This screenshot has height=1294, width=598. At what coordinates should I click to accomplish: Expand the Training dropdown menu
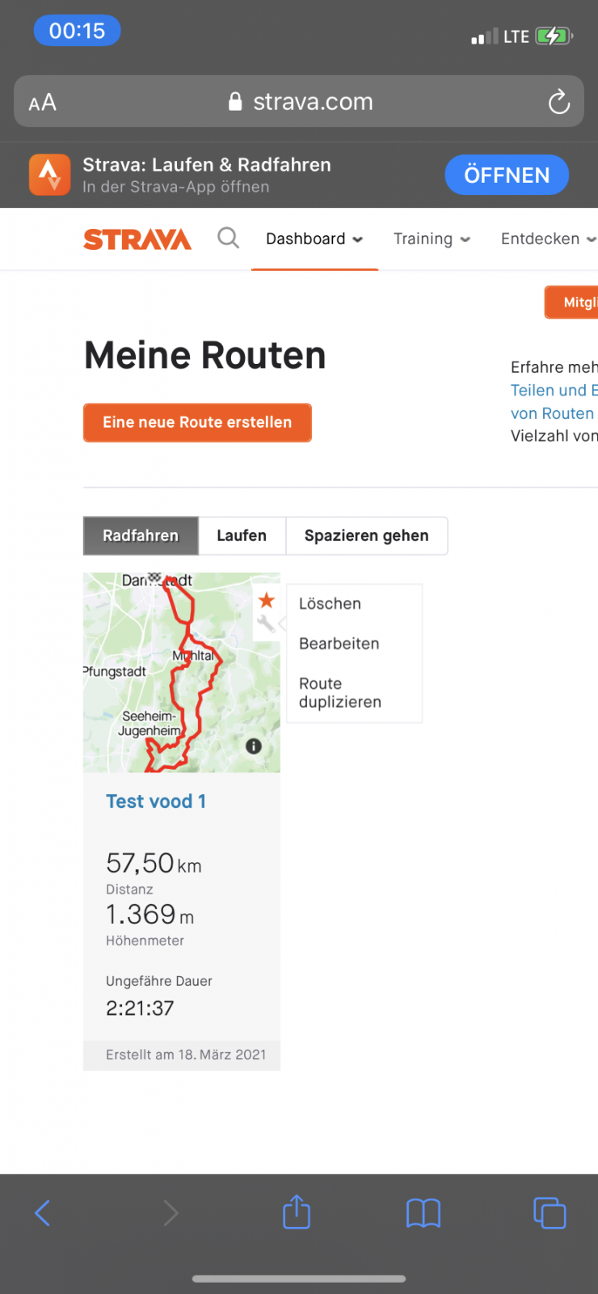click(x=432, y=239)
